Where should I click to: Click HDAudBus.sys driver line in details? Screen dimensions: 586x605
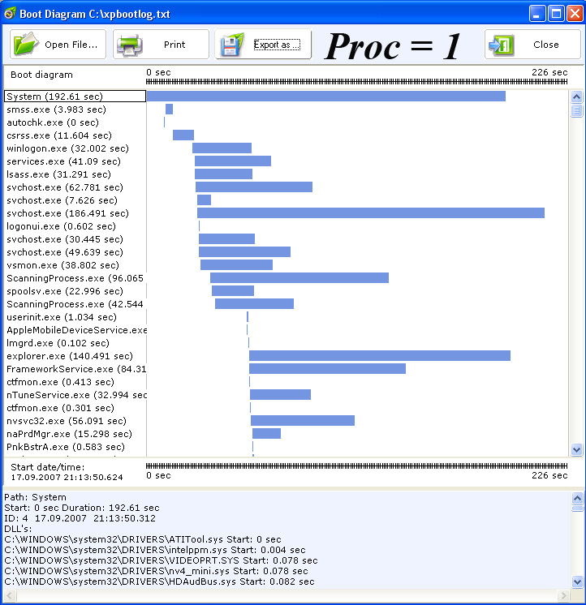point(159,581)
